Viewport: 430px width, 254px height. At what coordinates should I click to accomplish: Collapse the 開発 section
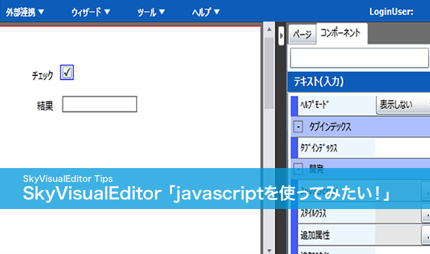[298, 169]
